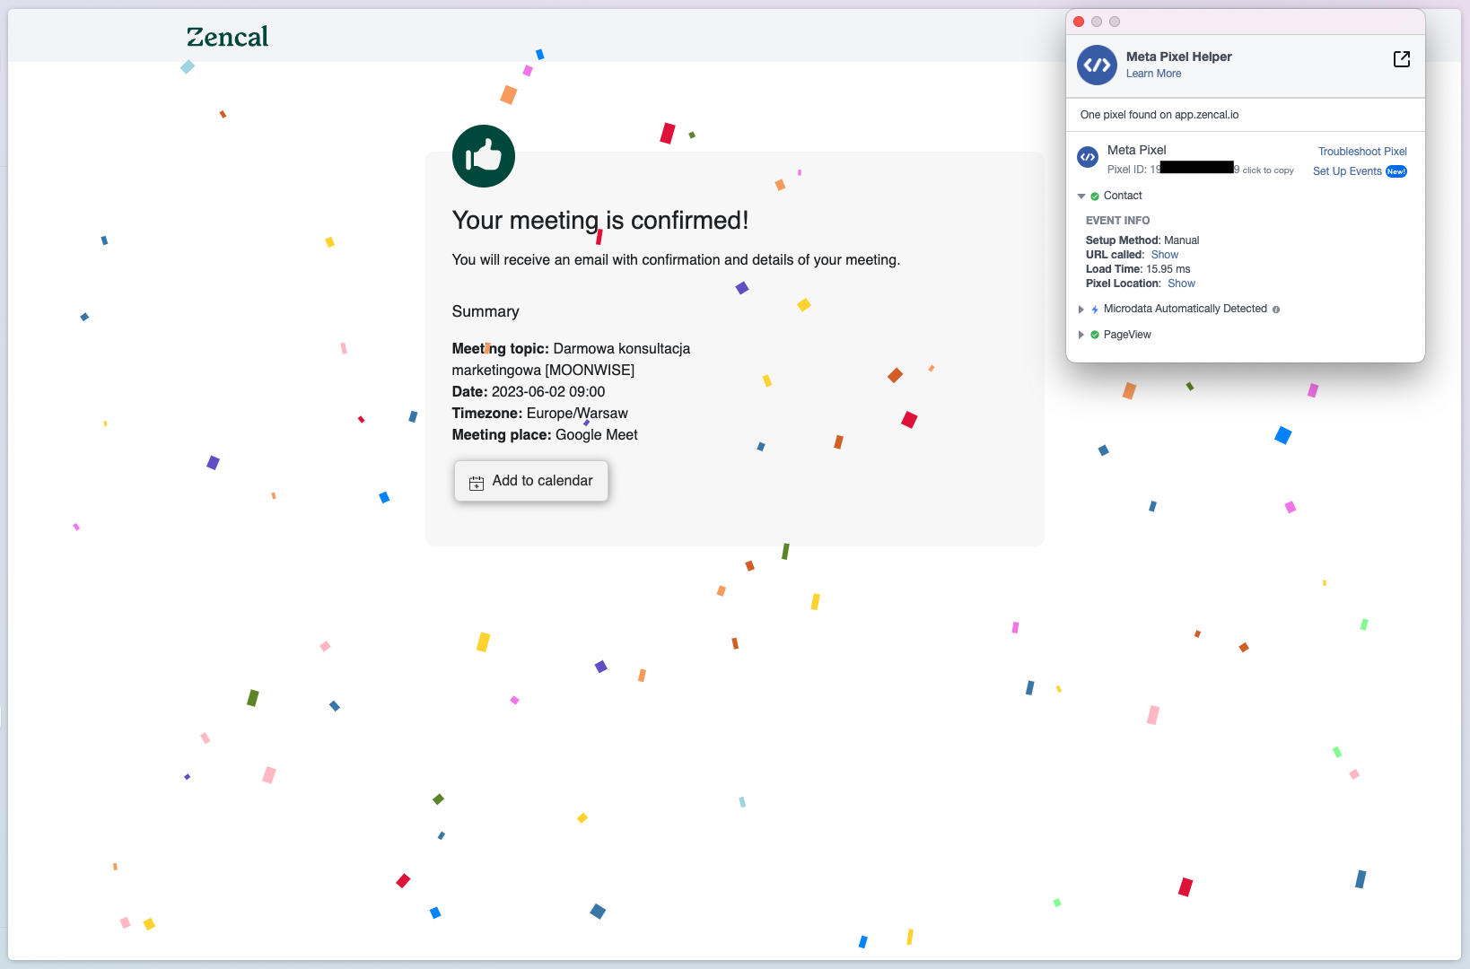Show the Pixel Location value

(1181, 284)
